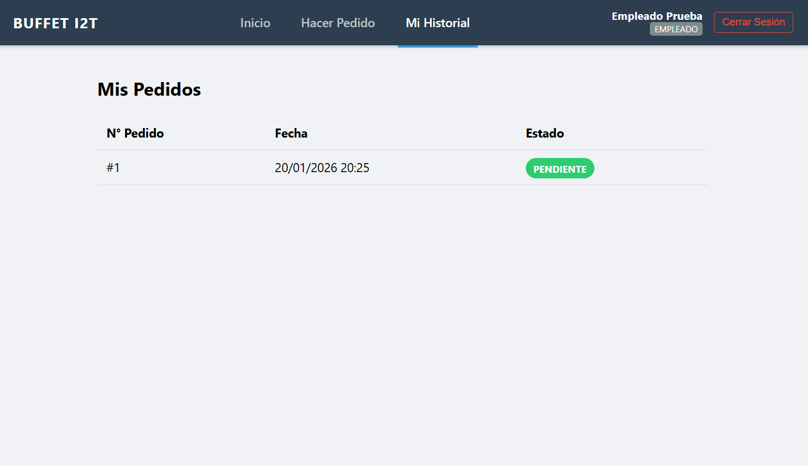Click the Mis Pedidos heading
Image resolution: width=808 pixels, height=466 pixels.
[x=149, y=89]
